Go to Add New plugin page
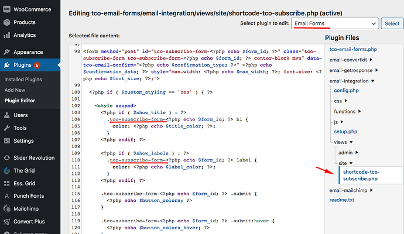The width and height of the screenshot is (404, 234). 15,89
